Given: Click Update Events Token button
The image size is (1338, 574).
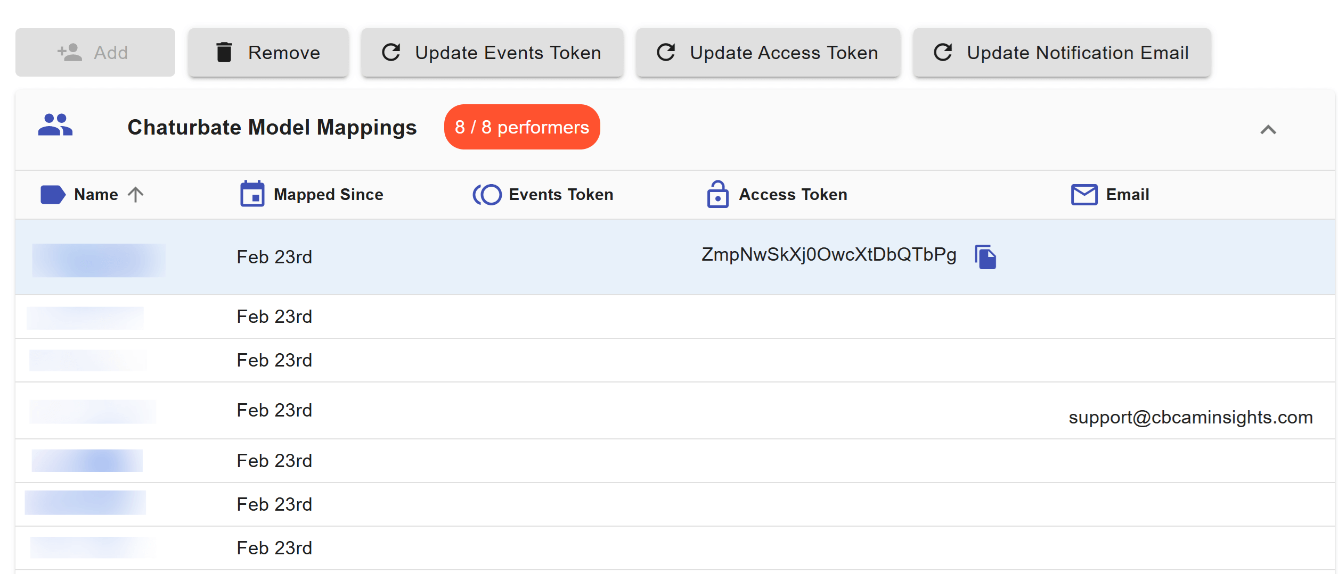Looking at the screenshot, I should (492, 53).
